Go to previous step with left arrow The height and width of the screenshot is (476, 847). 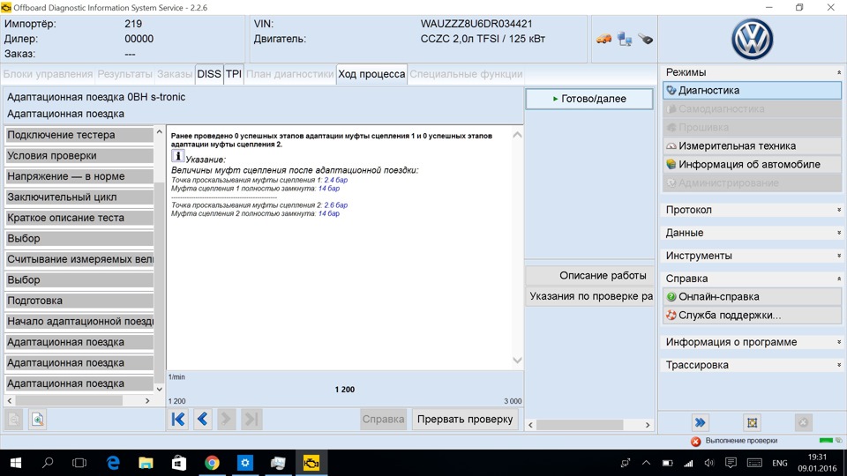tap(203, 420)
